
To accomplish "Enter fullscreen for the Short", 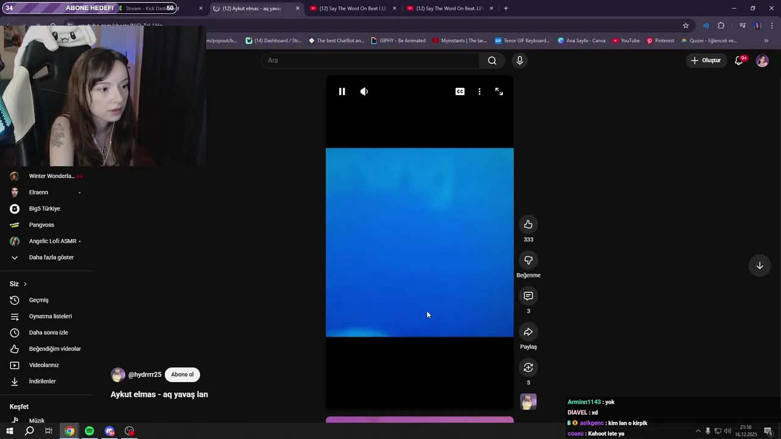I will pyautogui.click(x=499, y=91).
